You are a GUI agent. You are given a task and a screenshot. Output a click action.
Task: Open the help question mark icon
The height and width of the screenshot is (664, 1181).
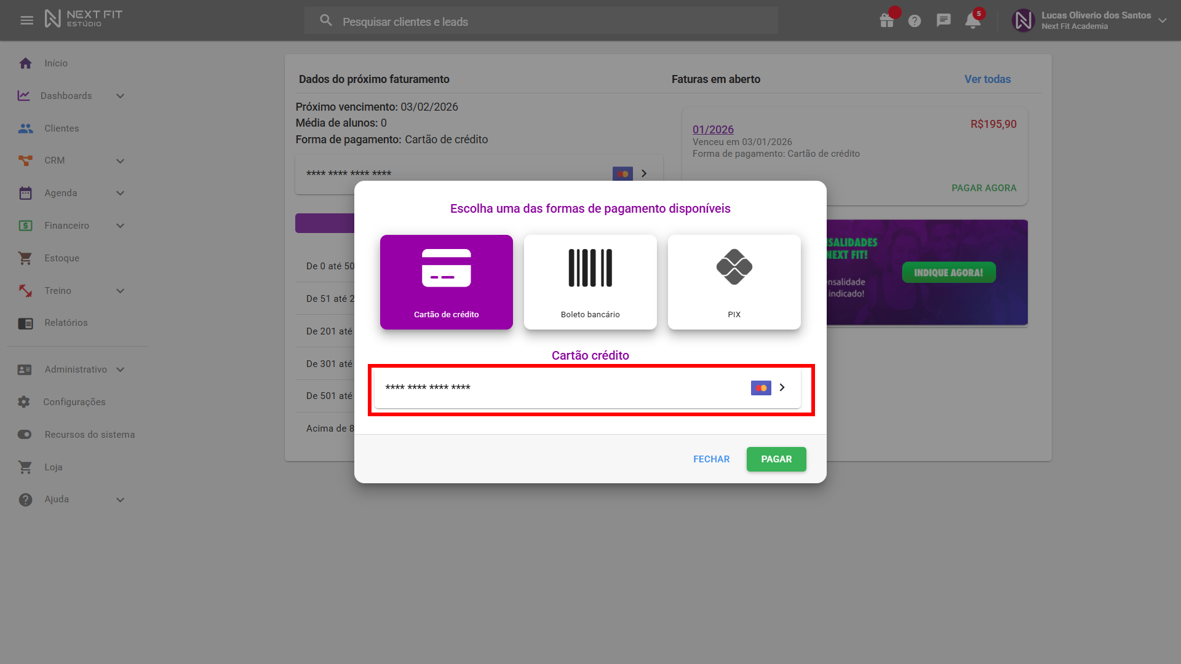(x=915, y=21)
